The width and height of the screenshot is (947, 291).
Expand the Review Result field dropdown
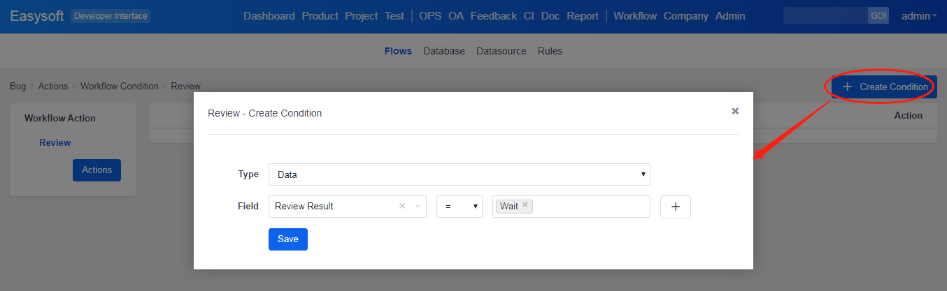point(418,207)
